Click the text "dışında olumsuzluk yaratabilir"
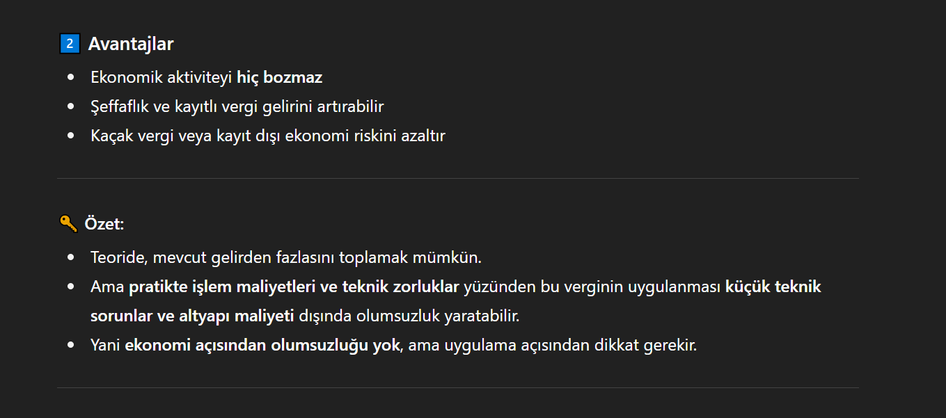The height and width of the screenshot is (418, 946). coord(409,316)
